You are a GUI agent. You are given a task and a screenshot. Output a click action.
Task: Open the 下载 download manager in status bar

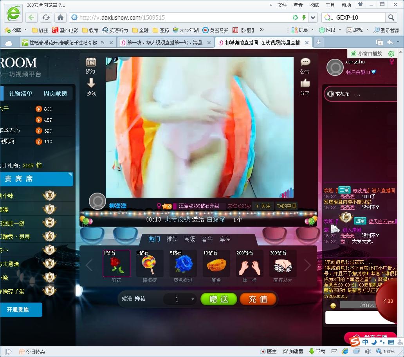click(317, 352)
